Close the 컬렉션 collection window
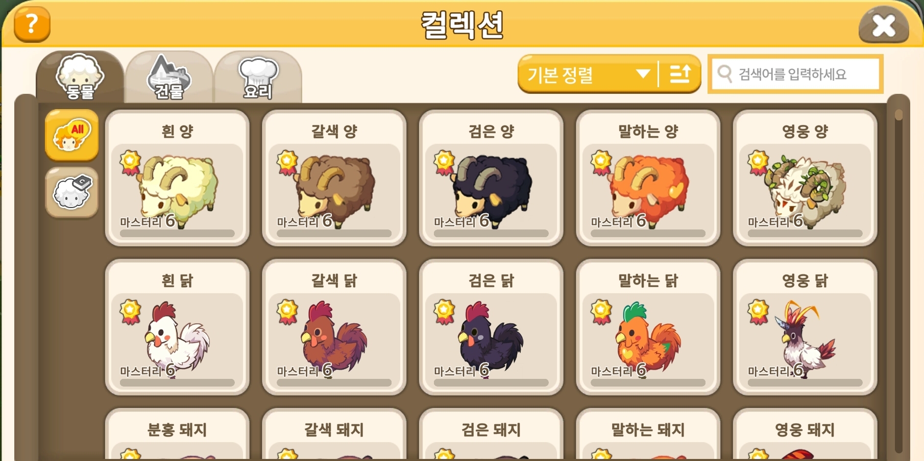The height and width of the screenshot is (461, 924). [x=884, y=25]
